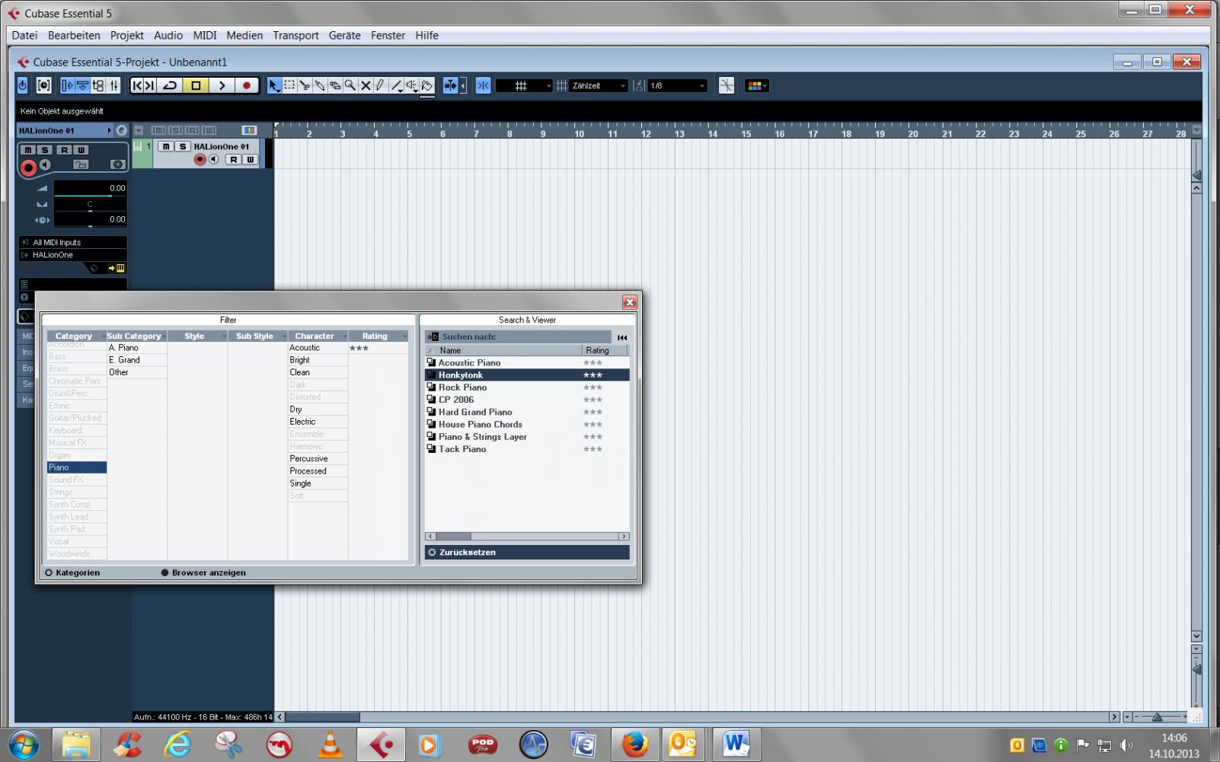Viewport: 1220px width, 762px height.
Task: Open the Zählzeit grid dropdown
Action: tap(599, 86)
